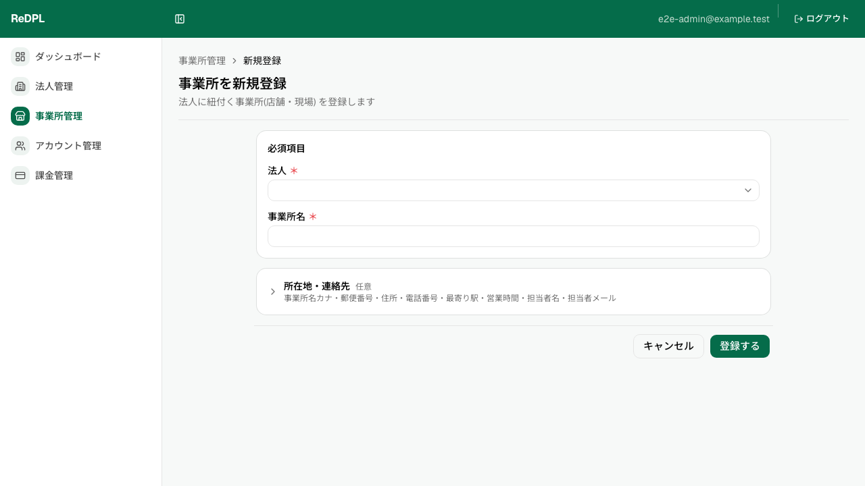Click the logout arrow icon
865x486 pixels.
[799, 19]
